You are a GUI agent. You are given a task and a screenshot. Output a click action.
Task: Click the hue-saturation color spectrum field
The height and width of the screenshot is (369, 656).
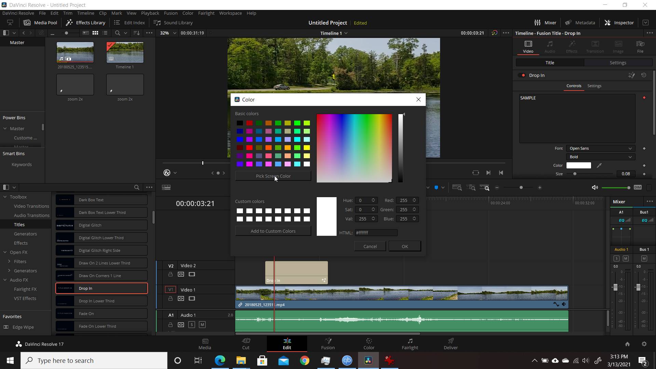click(354, 148)
